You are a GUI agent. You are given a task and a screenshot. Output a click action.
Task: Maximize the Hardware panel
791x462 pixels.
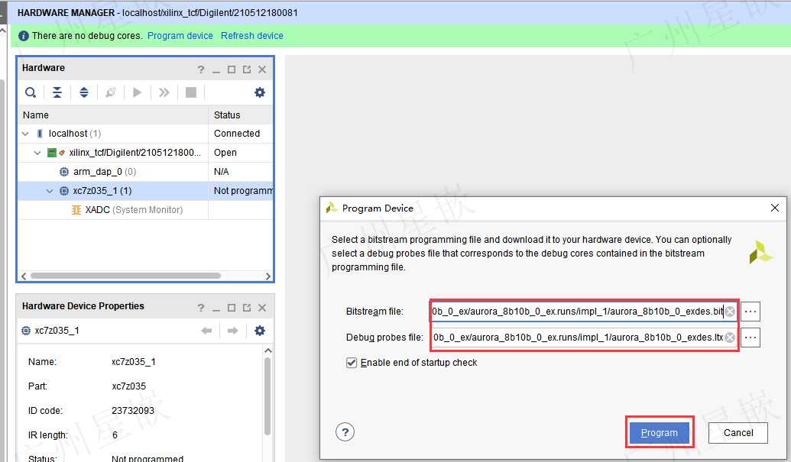tap(232, 69)
